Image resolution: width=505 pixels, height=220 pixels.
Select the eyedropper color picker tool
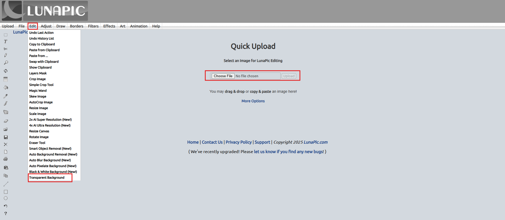(x=6, y=96)
